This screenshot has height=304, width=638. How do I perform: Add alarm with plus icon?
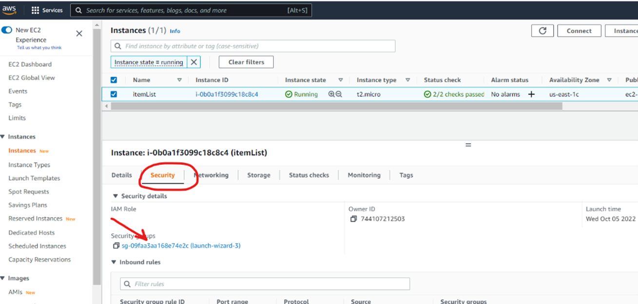click(531, 95)
